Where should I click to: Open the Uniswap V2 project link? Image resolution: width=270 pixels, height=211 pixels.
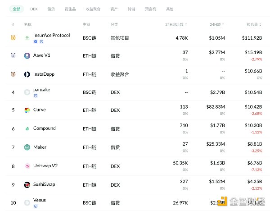pyautogui.click(x=45, y=165)
